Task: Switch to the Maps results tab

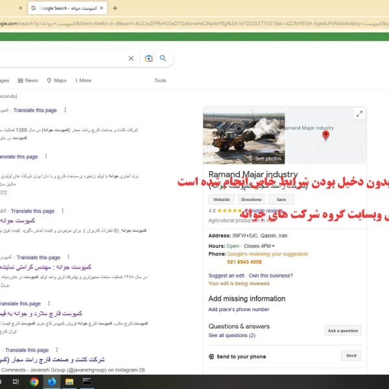Action: tap(56, 80)
